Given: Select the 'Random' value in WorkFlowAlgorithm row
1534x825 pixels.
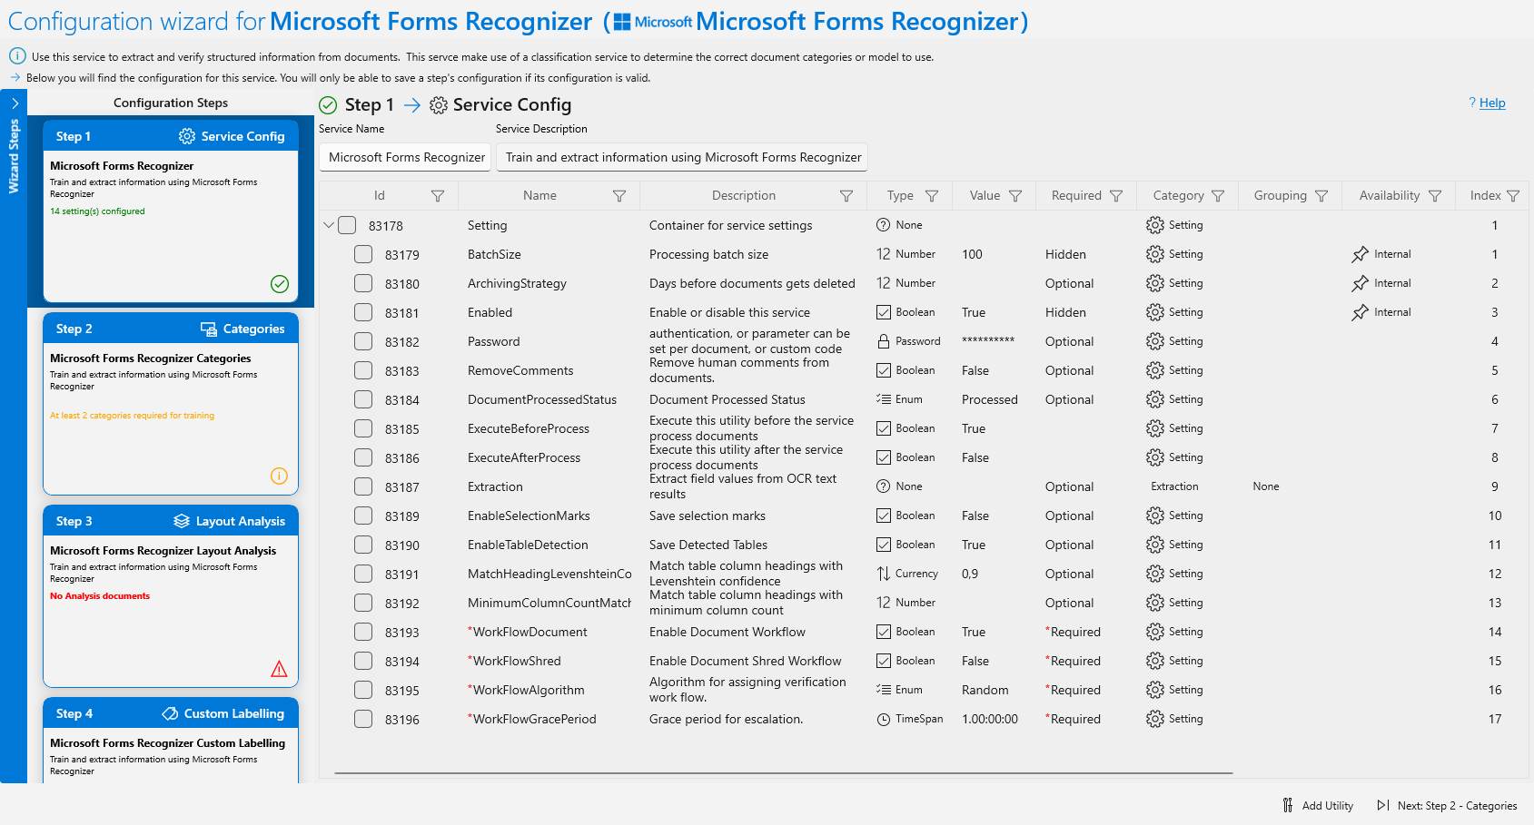Looking at the screenshot, I should [x=985, y=690].
